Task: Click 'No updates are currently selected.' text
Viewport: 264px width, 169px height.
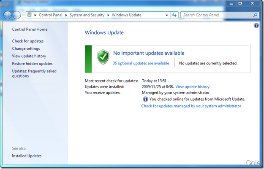Action: 208,63
